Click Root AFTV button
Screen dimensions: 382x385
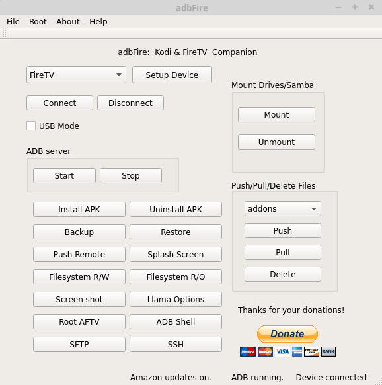(x=79, y=322)
